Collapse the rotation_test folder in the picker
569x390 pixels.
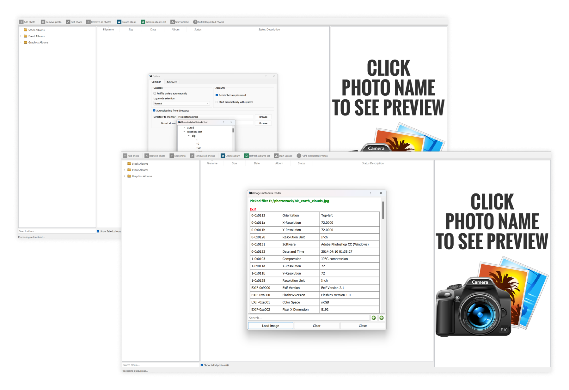(x=184, y=132)
